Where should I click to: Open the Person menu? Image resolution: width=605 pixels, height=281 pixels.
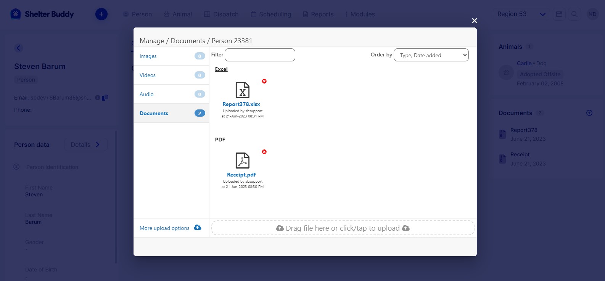click(137, 14)
